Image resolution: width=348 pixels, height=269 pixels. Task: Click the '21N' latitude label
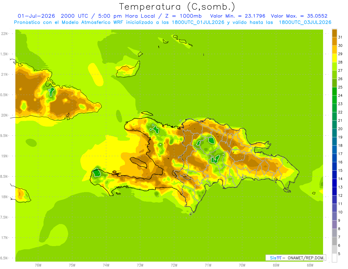4,74
